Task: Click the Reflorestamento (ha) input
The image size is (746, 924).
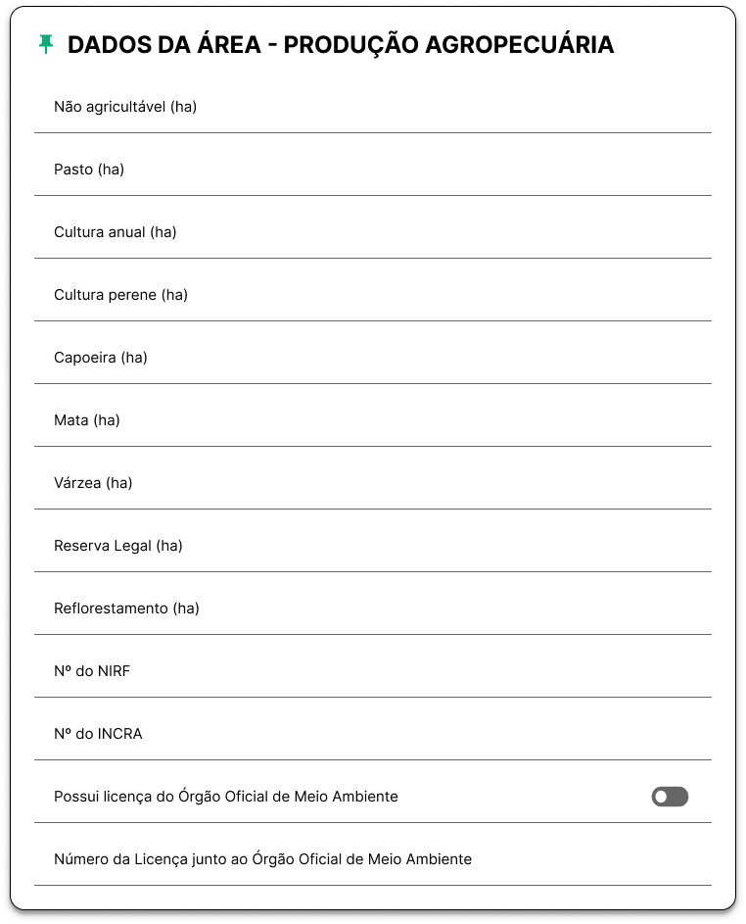Action: [373, 608]
